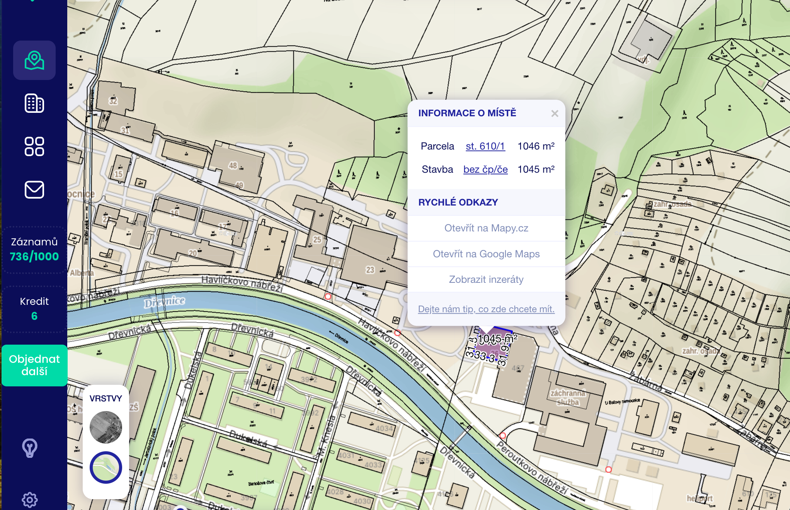Open the bez čp/če building link
The width and height of the screenshot is (790, 510).
pyautogui.click(x=485, y=169)
